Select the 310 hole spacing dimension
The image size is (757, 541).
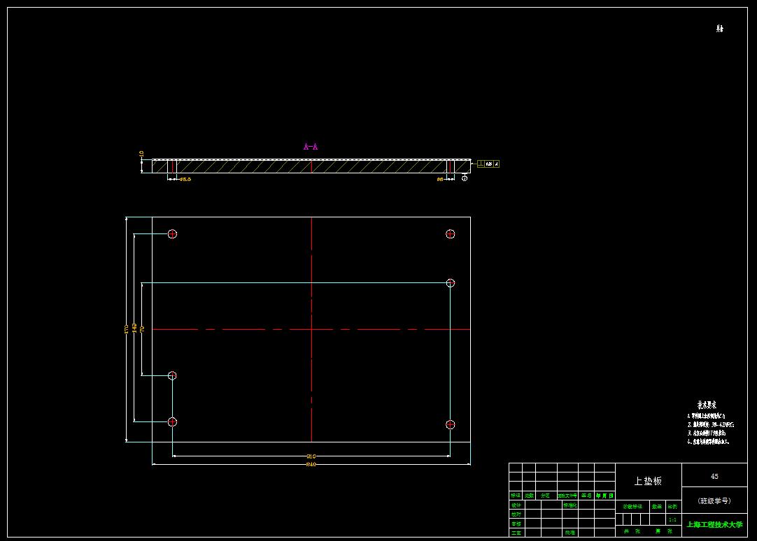311,456
